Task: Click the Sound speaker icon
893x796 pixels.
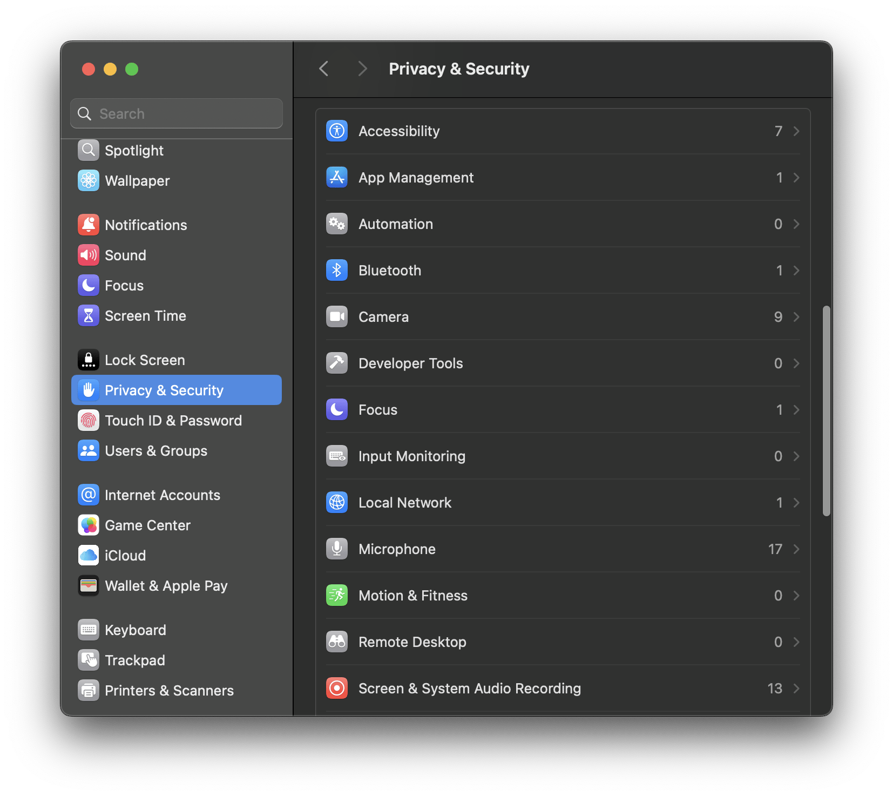Action: (x=89, y=255)
